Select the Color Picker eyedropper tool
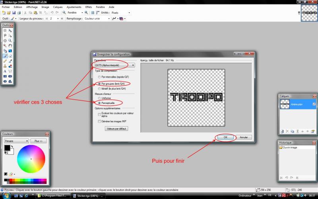This screenshot has height=199, width=318. click(10, 61)
